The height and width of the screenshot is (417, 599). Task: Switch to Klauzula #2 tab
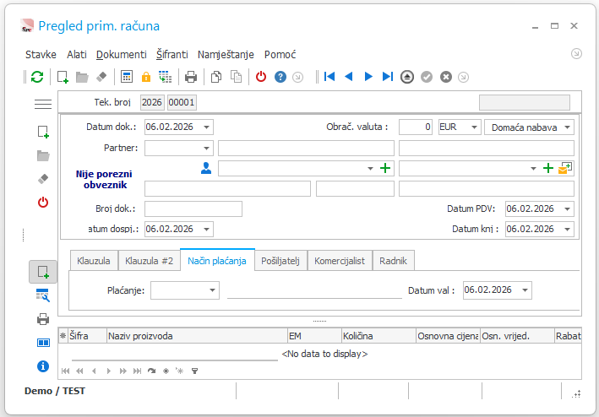click(x=149, y=261)
